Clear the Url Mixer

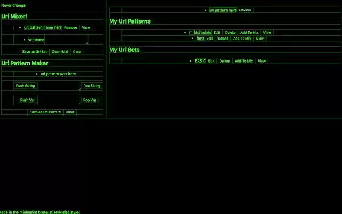[77, 52]
